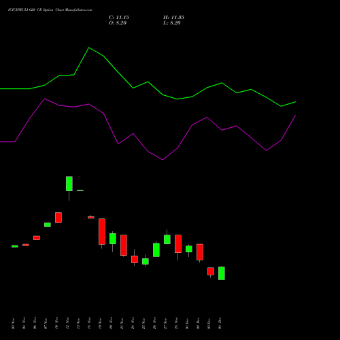Click the green candle for 26 Nov
Image resolution: width=340 pixels, height=340 pixels.
[156, 250]
